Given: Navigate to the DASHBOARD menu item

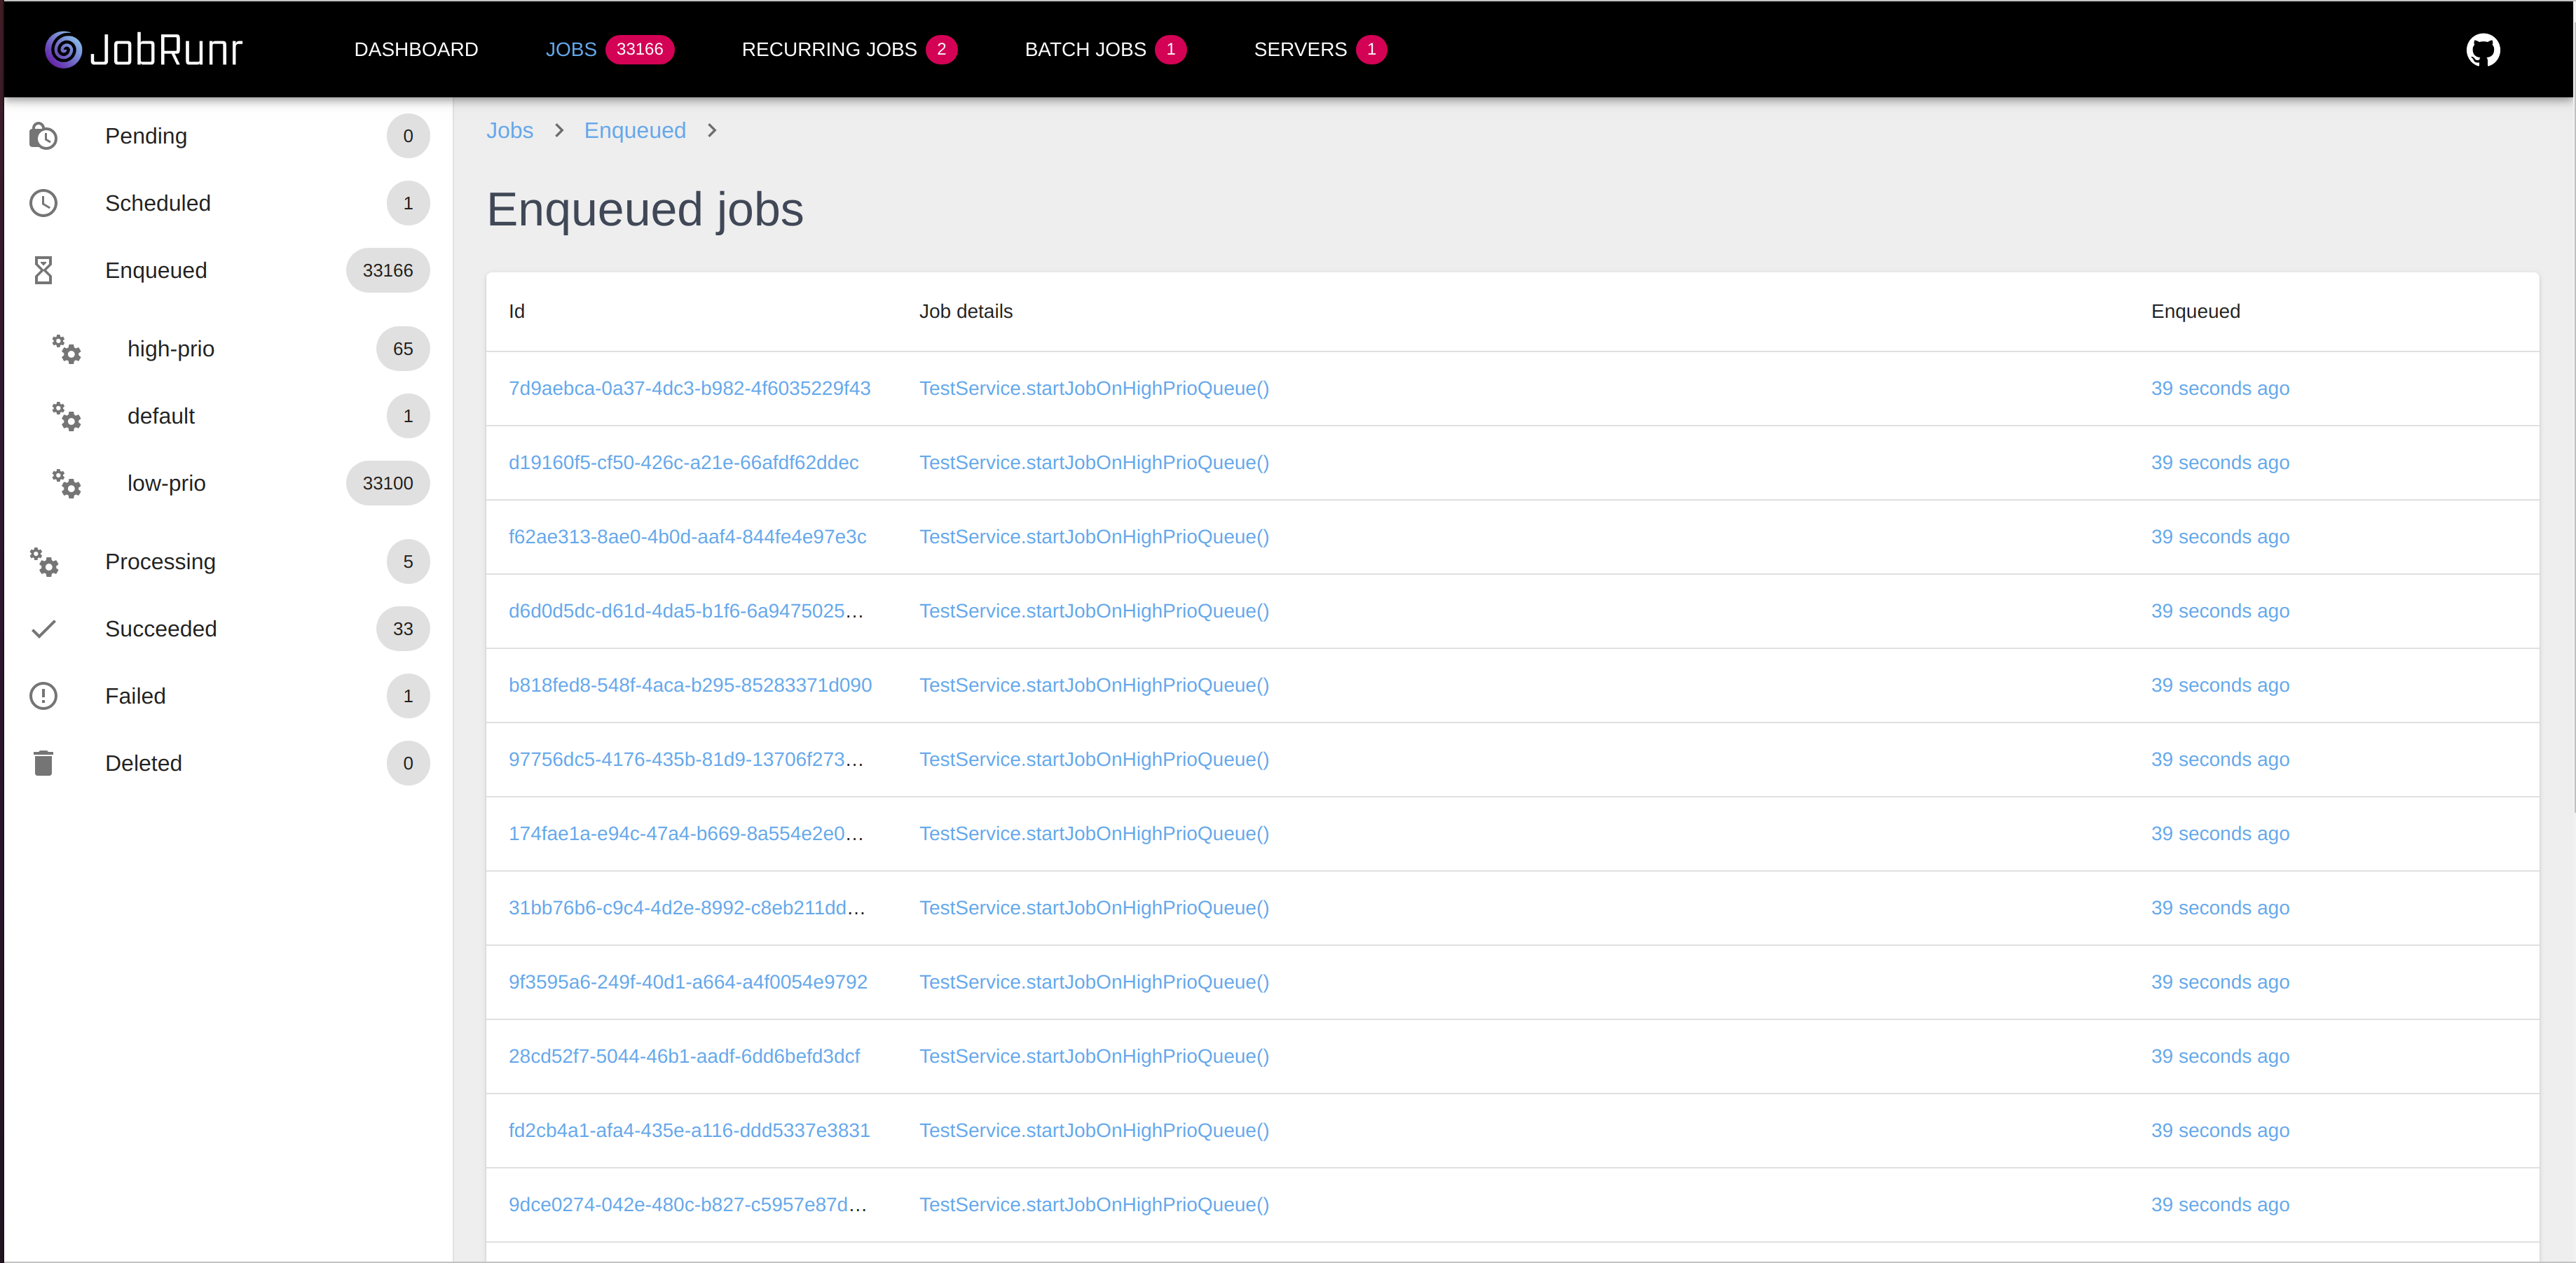Looking at the screenshot, I should pyautogui.click(x=416, y=49).
